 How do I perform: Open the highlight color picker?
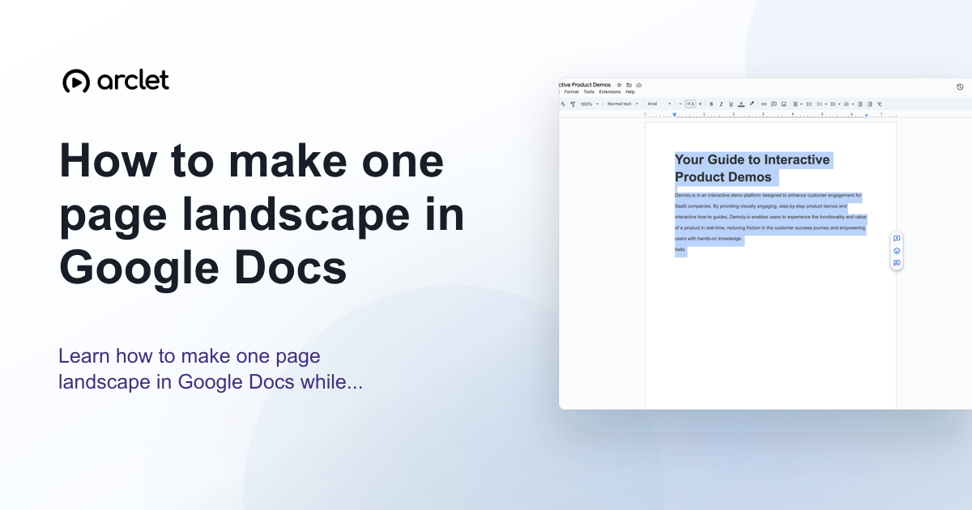[x=752, y=104]
